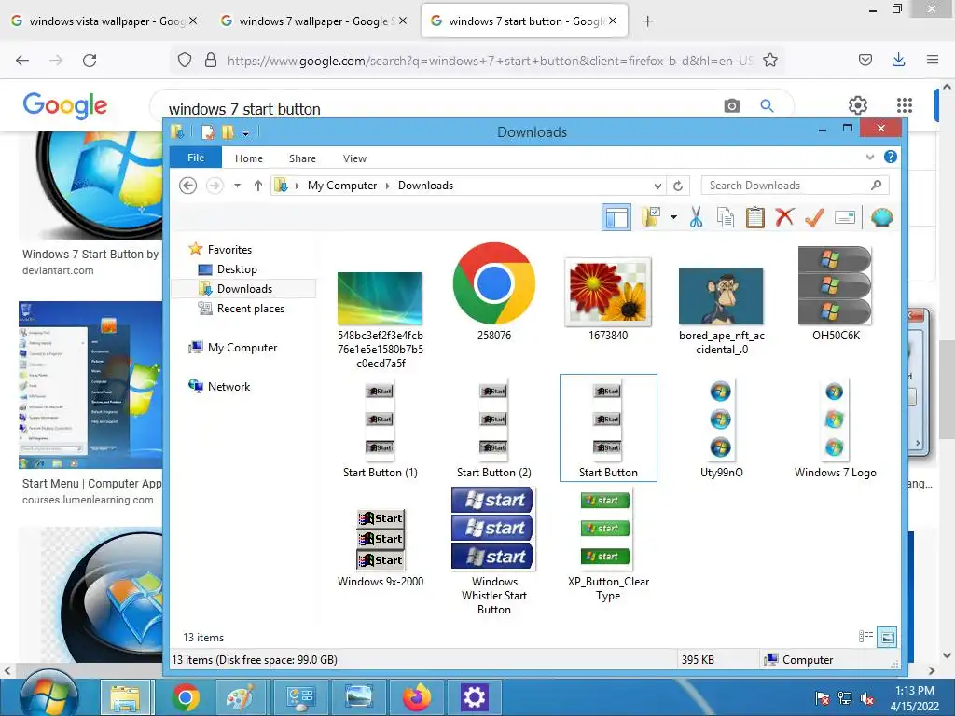Select the XP_Button_Clear Type file
This screenshot has width=955, height=716.
click(608, 544)
